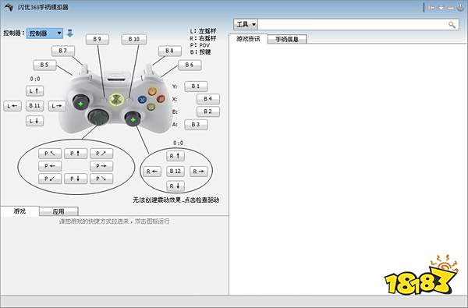The height and width of the screenshot is (308, 468).
Task: Open the 工具 tools dropdown
Action: coord(246,24)
